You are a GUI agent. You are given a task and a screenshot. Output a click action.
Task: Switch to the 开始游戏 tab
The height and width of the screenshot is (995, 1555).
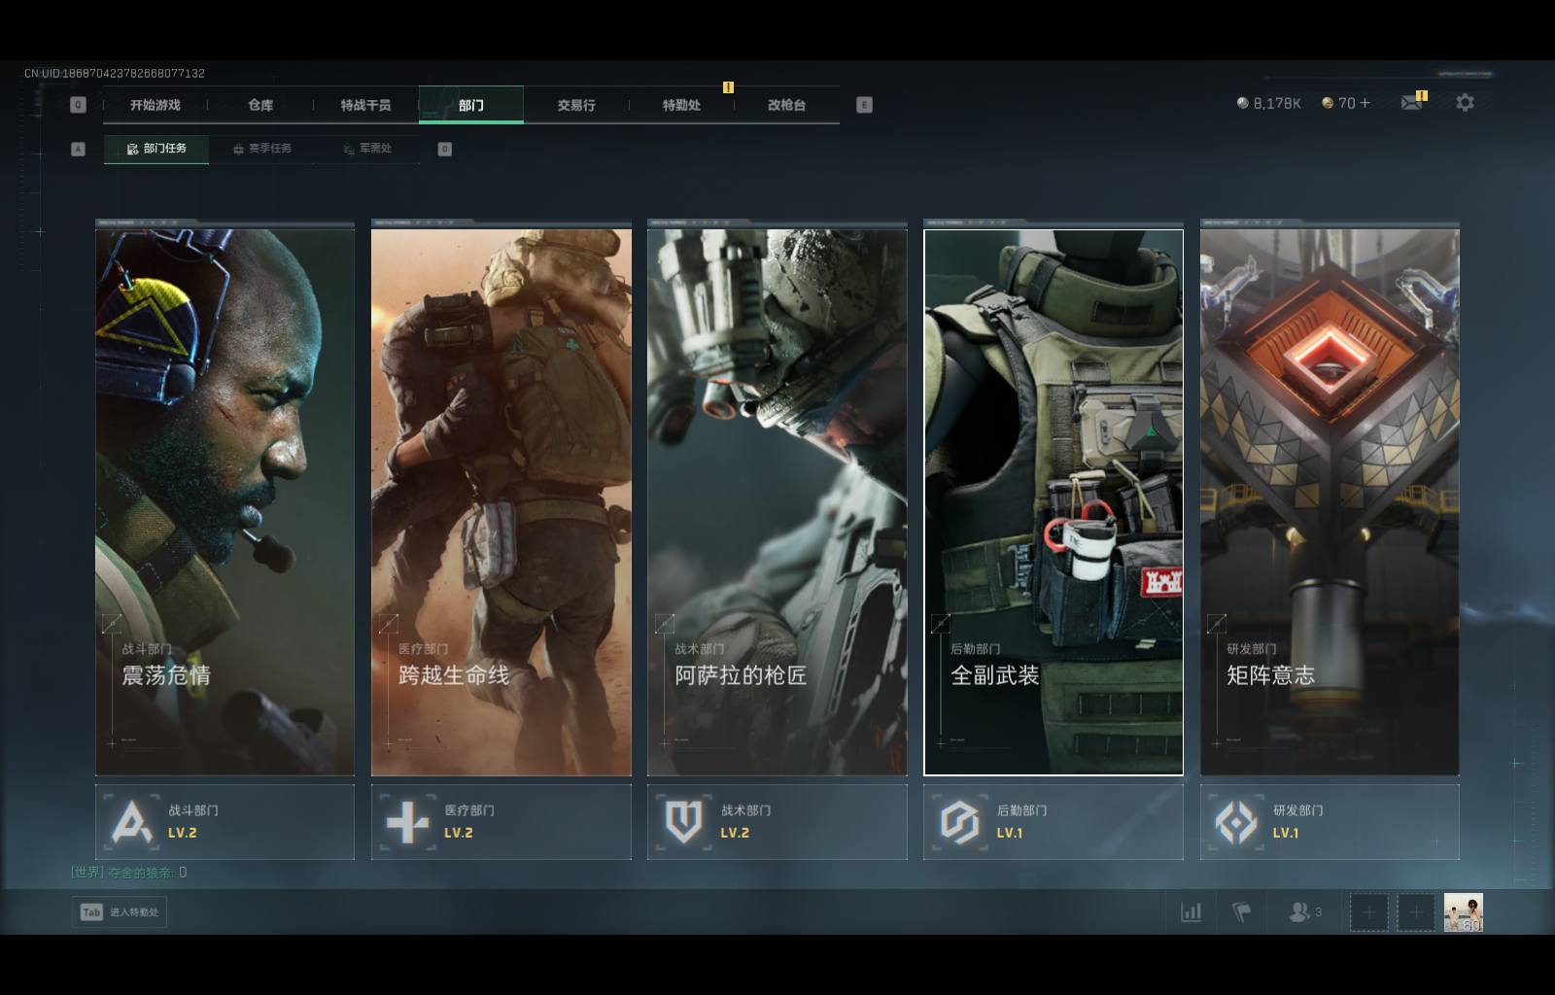point(155,105)
